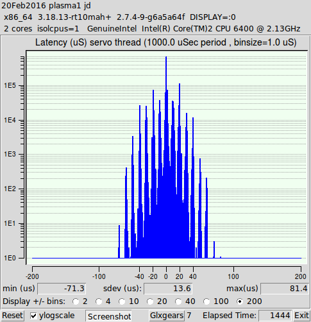Select the 4 bins radio button
Image resolution: width=311 pixels, height=322 pixels.
[99, 301]
